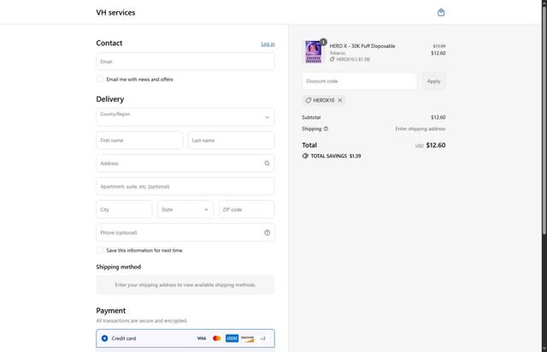Select the Credit card payment option
Screen dimensions: 547x352
(104, 338)
